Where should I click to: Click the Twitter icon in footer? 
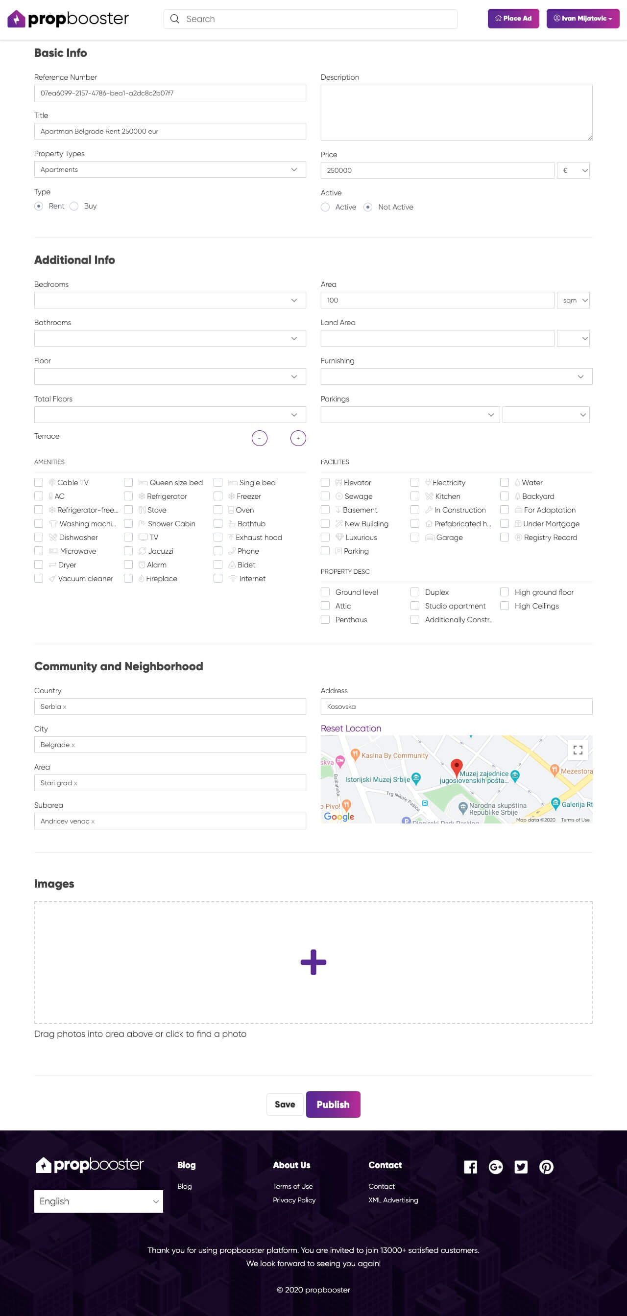[x=521, y=1167]
